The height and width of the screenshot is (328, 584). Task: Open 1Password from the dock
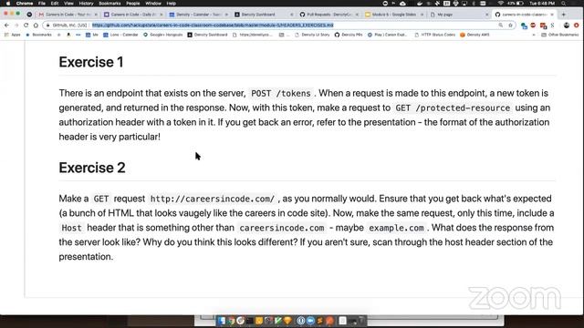click(x=301, y=321)
